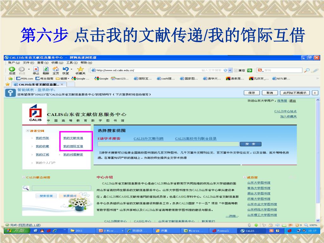Open the Google bookmark in favorites bar
The width and height of the screenshot is (324, 243).
pos(102,78)
